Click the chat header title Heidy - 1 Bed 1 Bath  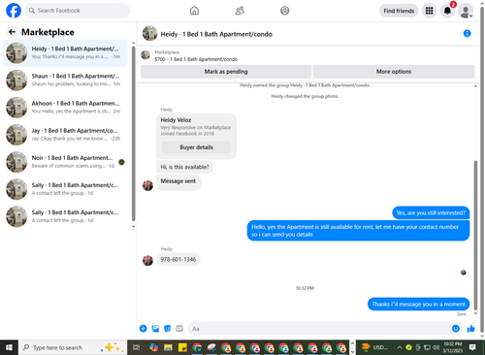point(216,34)
